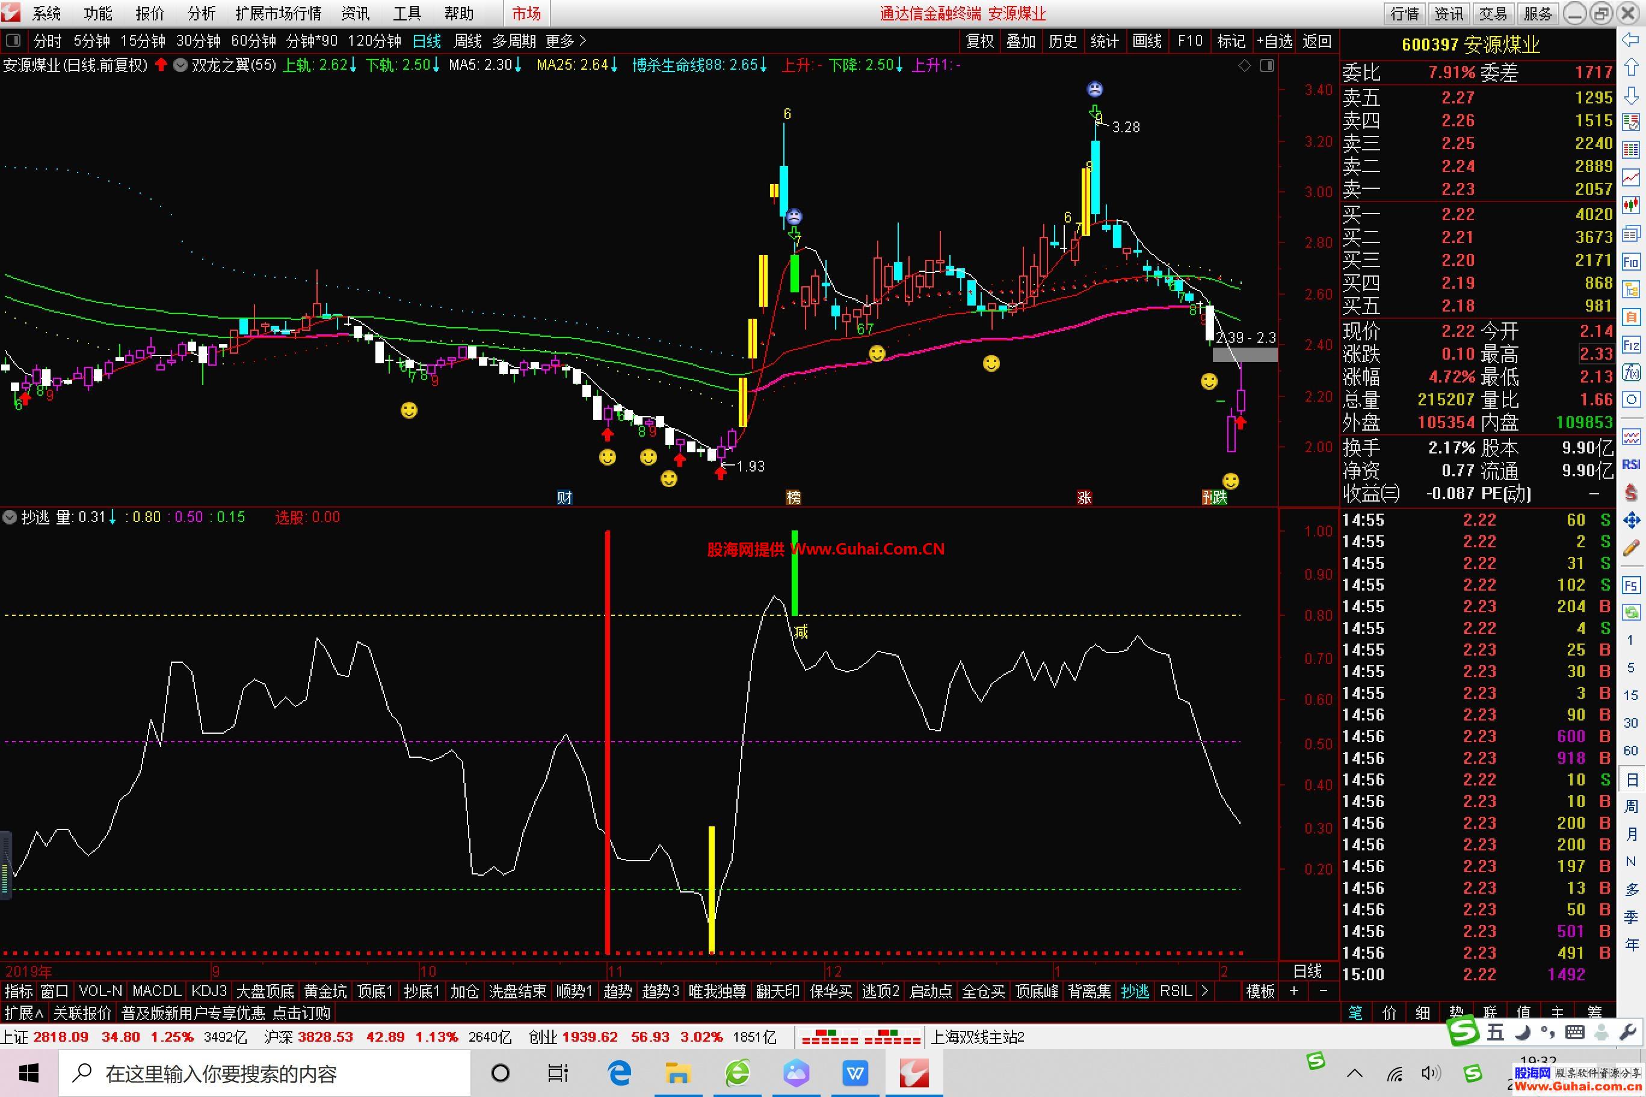
Task: Click the + button next to 模板
Action: tap(1294, 991)
